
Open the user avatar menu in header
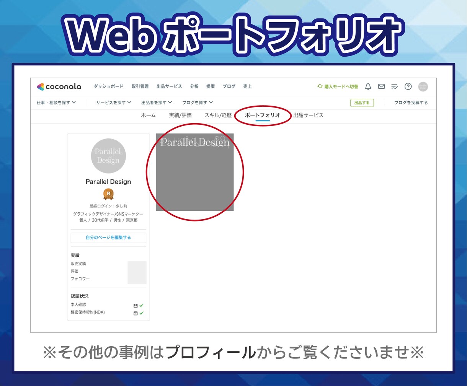(x=423, y=86)
